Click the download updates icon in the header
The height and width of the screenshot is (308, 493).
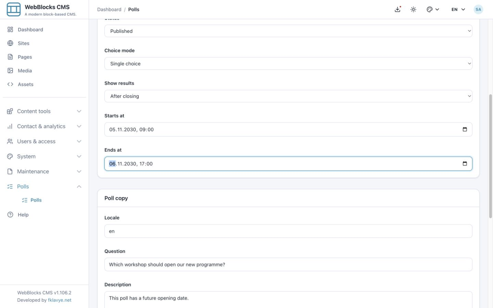click(398, 9)
